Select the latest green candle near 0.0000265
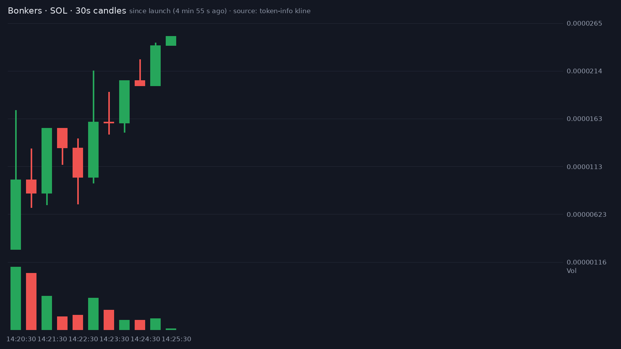This screenshot has height=349, width=621. pyautogui.click(x=171, y=41)
